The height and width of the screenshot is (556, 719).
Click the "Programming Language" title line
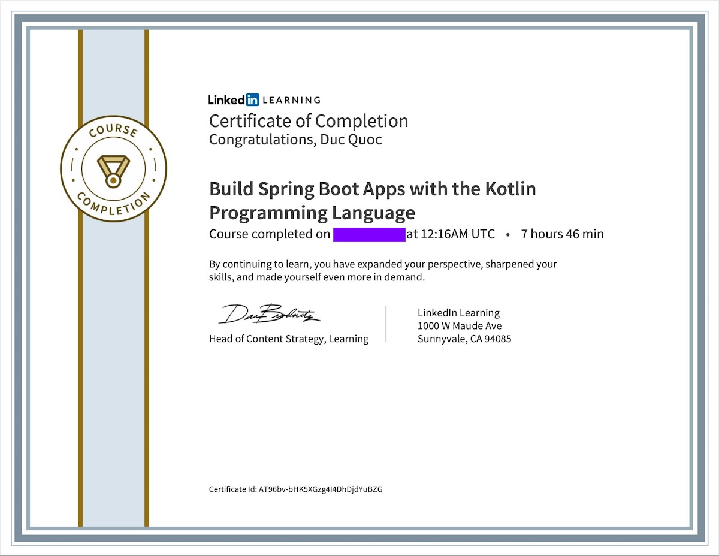(312, 213)
